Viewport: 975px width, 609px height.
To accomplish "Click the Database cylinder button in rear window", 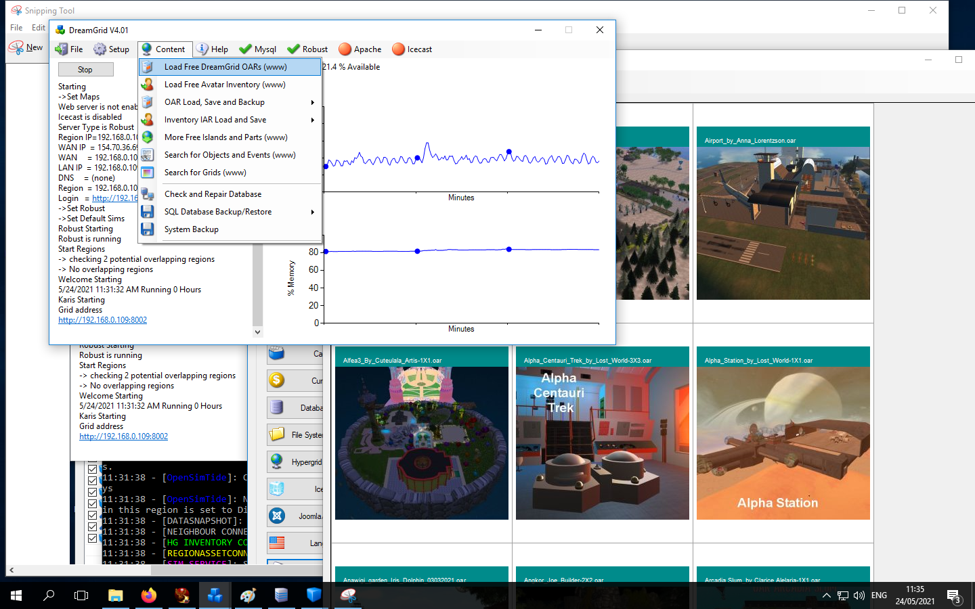I will point(295,407).
